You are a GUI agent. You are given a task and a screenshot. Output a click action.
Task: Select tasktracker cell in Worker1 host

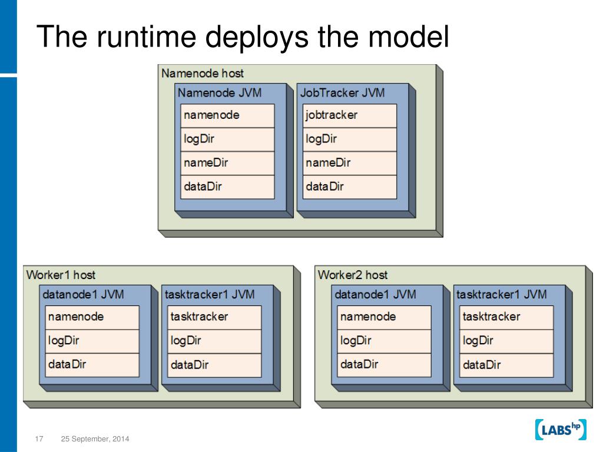click(214, 317)
